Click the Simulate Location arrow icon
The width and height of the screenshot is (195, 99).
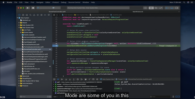point(89,79)
